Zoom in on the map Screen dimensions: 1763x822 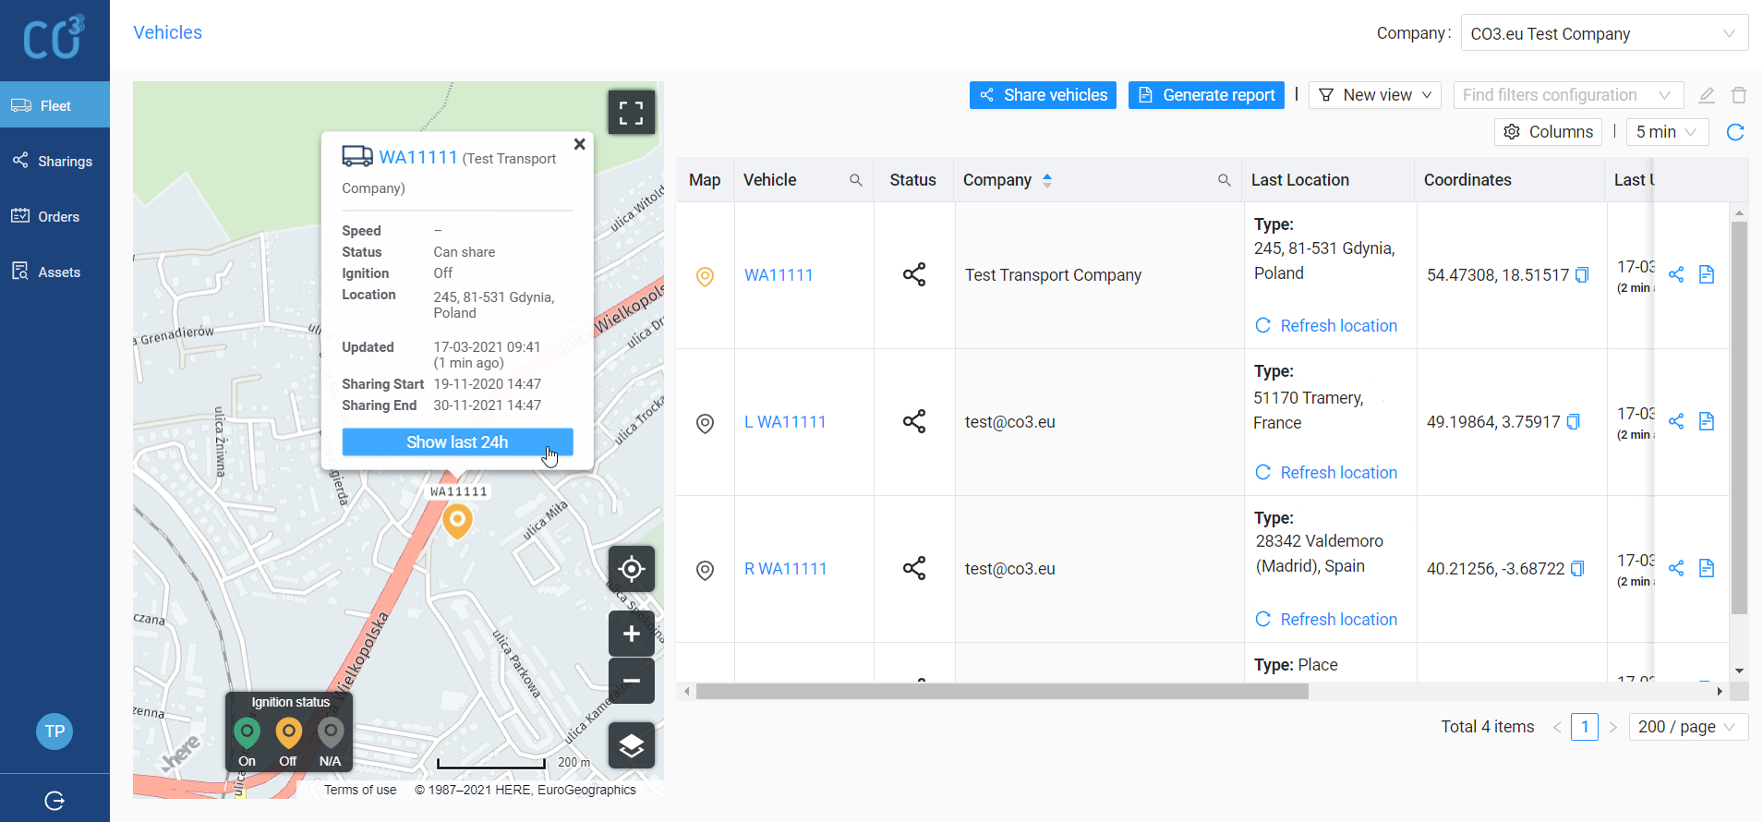pos(632,634)
